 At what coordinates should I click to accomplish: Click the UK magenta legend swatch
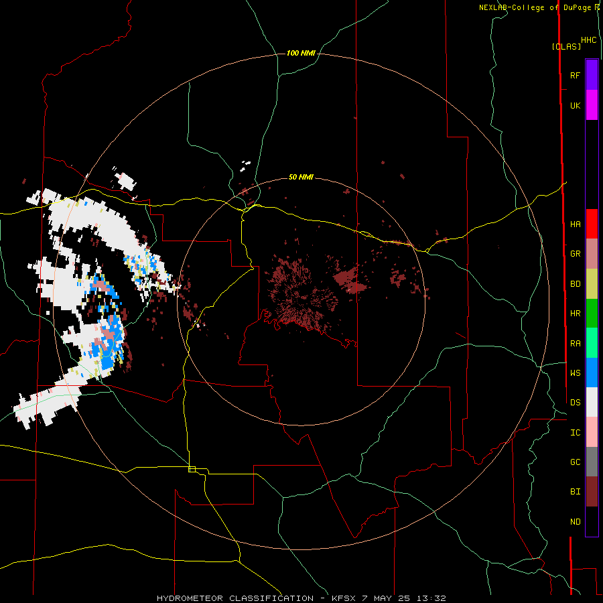[x=592, y=105]
